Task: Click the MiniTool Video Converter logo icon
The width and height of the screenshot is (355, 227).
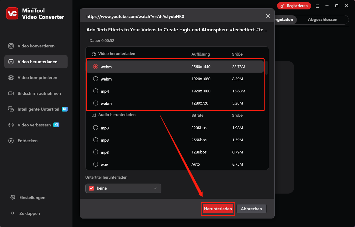Action: [12, 13]
